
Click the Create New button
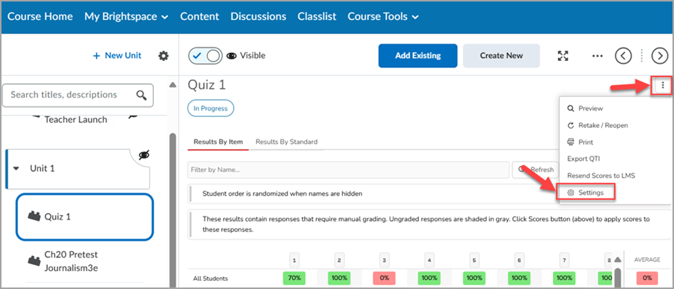[x=501, y=55]
